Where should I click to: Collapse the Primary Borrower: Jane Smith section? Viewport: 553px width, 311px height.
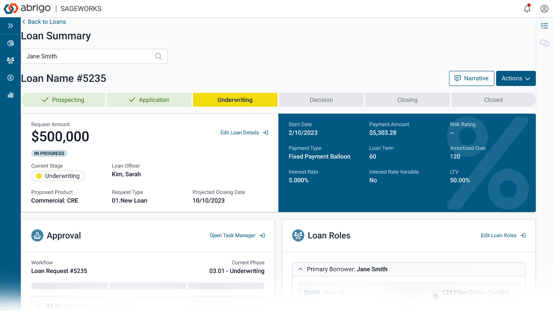(300, 269)
